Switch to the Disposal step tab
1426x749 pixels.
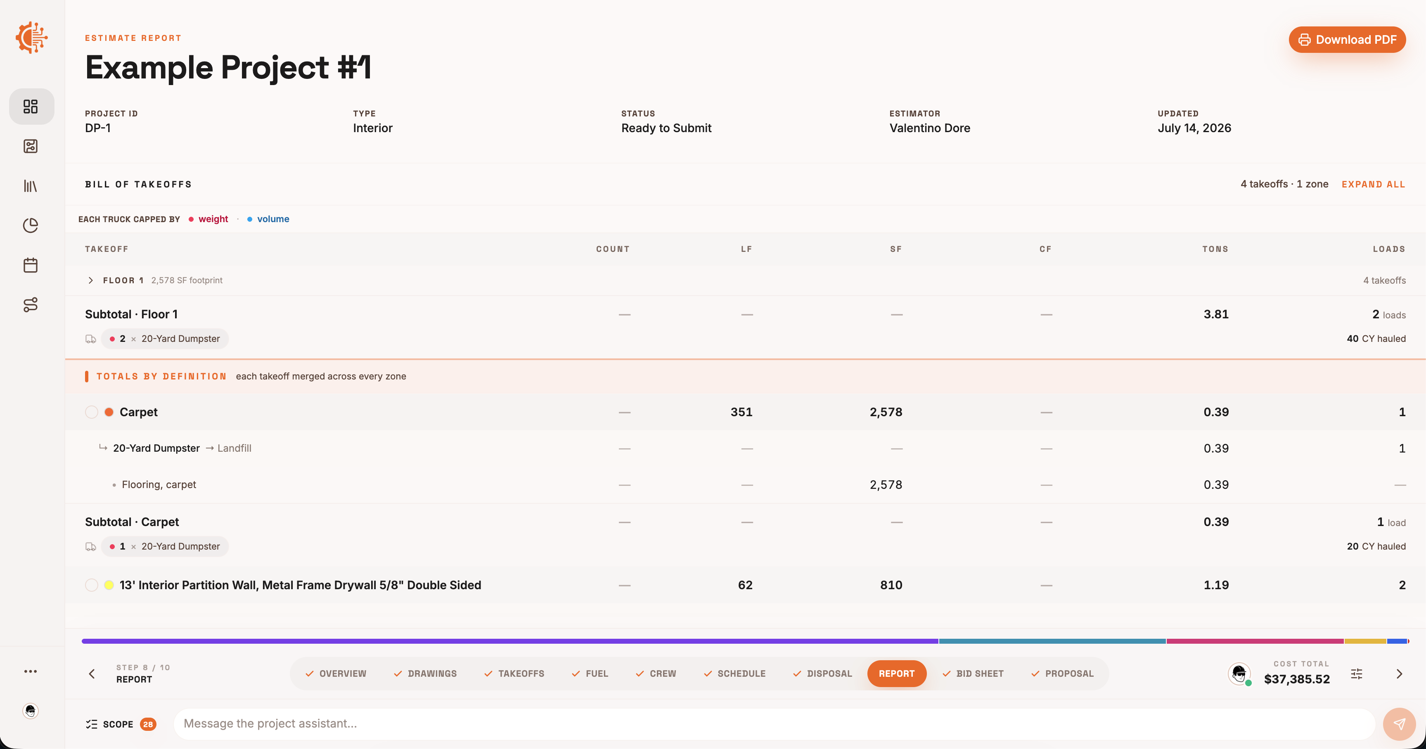pyautogui.click(x=822, y=674)
